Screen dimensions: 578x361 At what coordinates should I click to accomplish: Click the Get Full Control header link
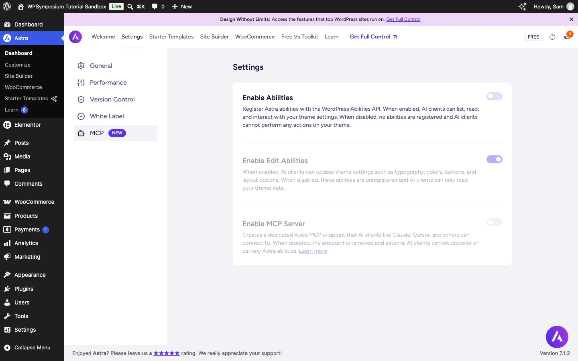373,37
